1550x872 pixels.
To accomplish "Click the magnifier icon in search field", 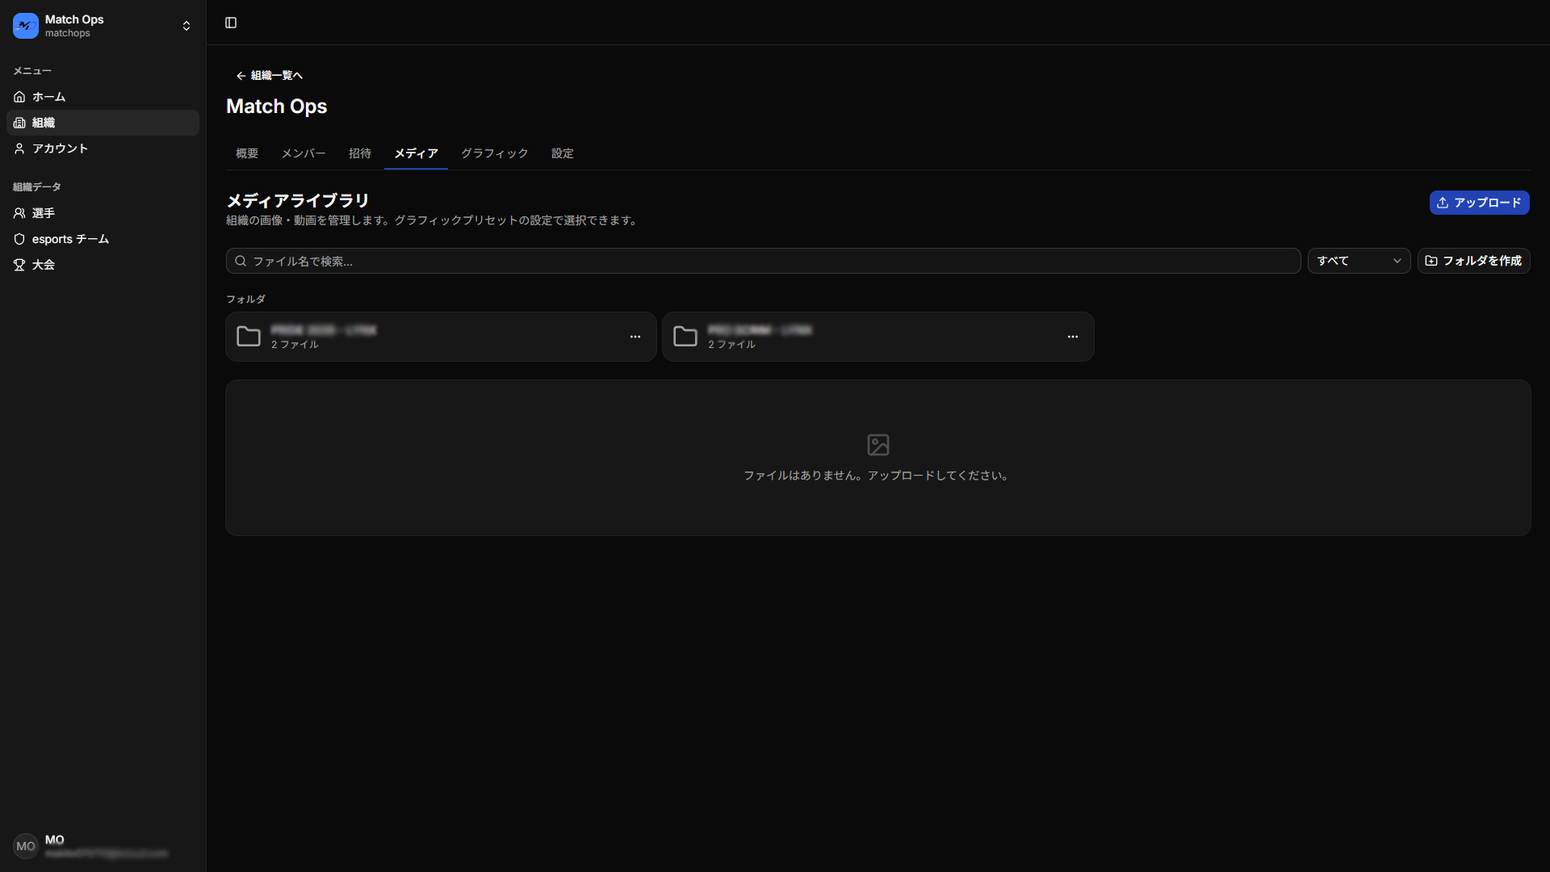I will pyautogui.click(x=241, y=261).
